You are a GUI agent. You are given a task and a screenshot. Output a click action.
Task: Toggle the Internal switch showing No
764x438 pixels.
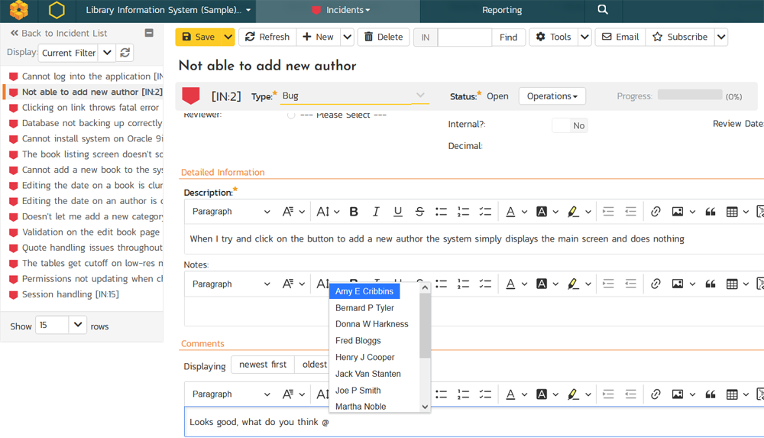570,125
